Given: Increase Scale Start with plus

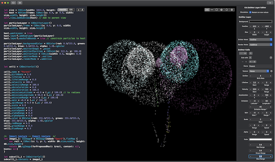Looking at the screenshot, I should coord(271,119).
